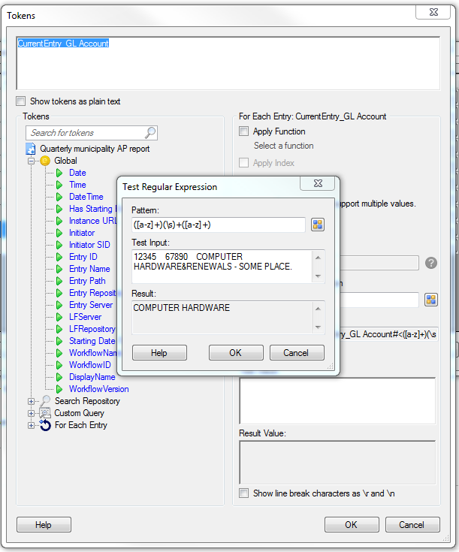Click green arrow icon next to Starting Date
Screen dimensions: 459x552
click(x=59, y=341)
